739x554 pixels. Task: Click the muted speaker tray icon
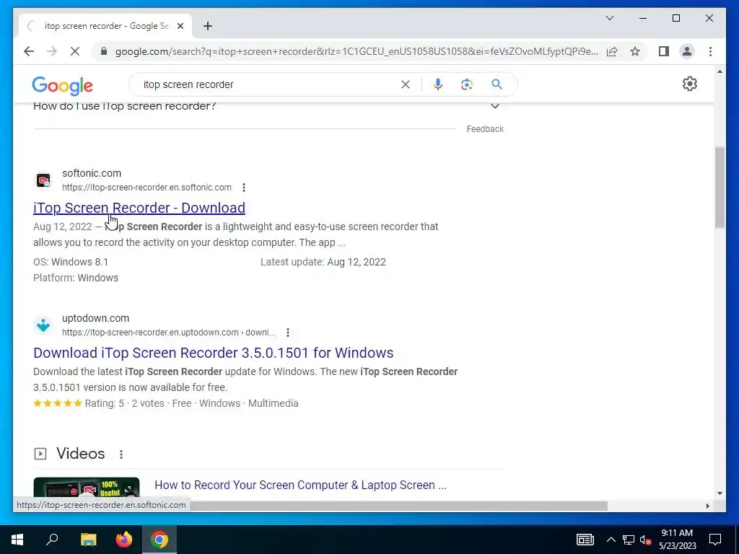point(646,540)
